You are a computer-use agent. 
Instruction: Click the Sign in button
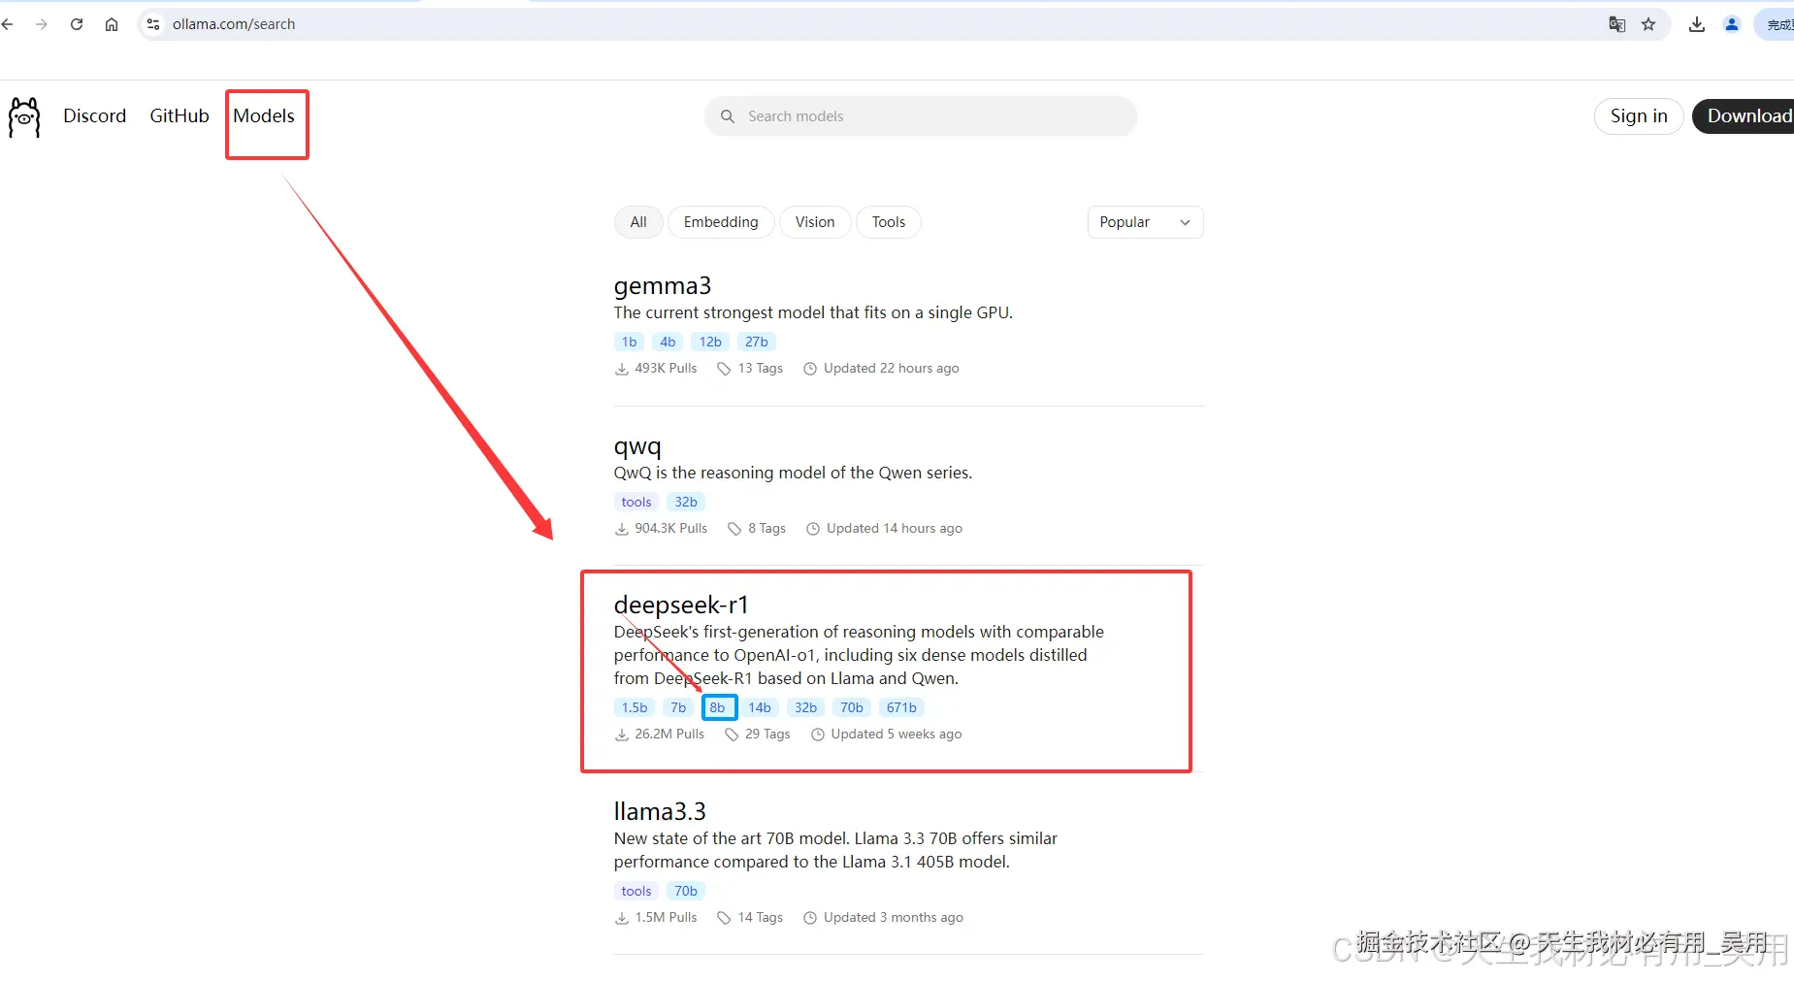click(1639, 116)
